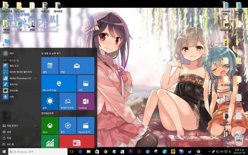Viewport: 248px width, 155px height.
Task: Open the Xbox tile
Action: (x=50, y=125)
